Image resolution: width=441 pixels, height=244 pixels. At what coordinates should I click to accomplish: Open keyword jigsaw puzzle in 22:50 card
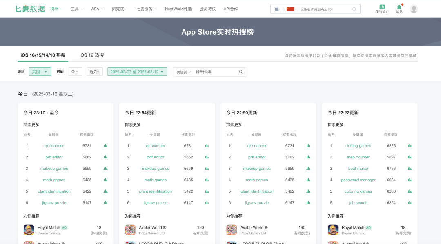257,202
